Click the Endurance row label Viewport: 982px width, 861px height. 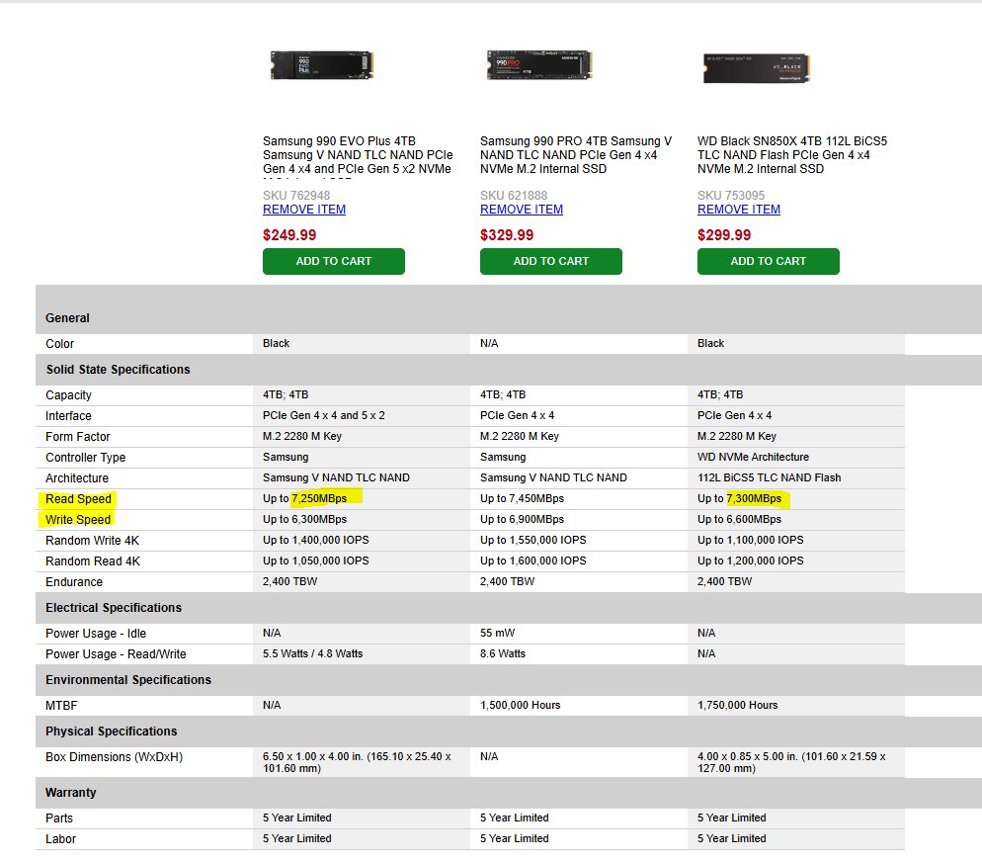pos(74,581)
